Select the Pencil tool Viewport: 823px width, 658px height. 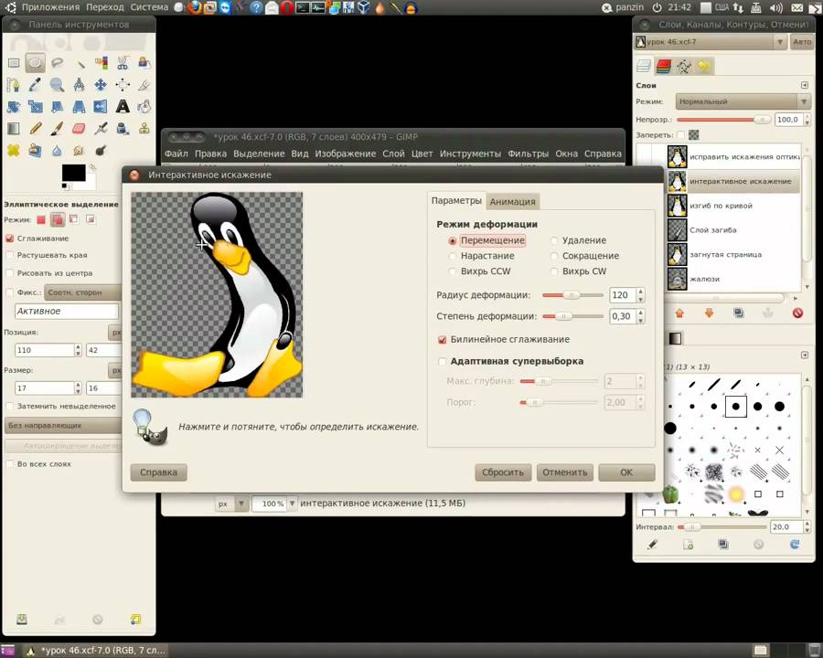pos(35,129)
